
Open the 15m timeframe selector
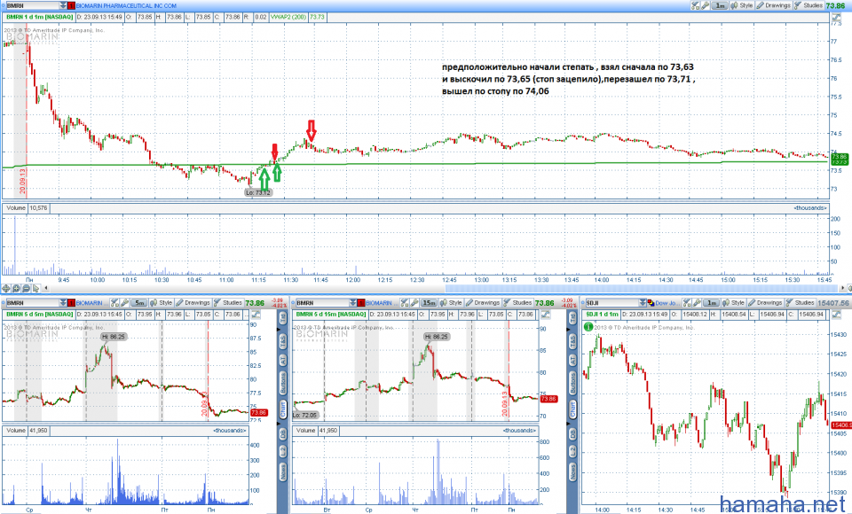430,303
